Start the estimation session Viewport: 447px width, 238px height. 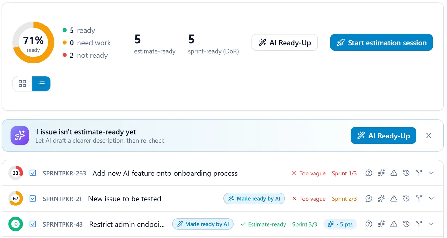coord(382,42)
